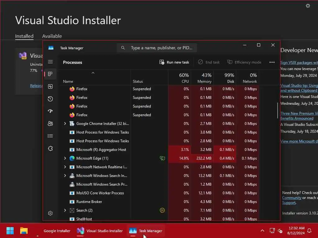318x238 pixels.
Task: Click efficiency leaf icon on Microsoft Edge row
Action: coord(162,158)
